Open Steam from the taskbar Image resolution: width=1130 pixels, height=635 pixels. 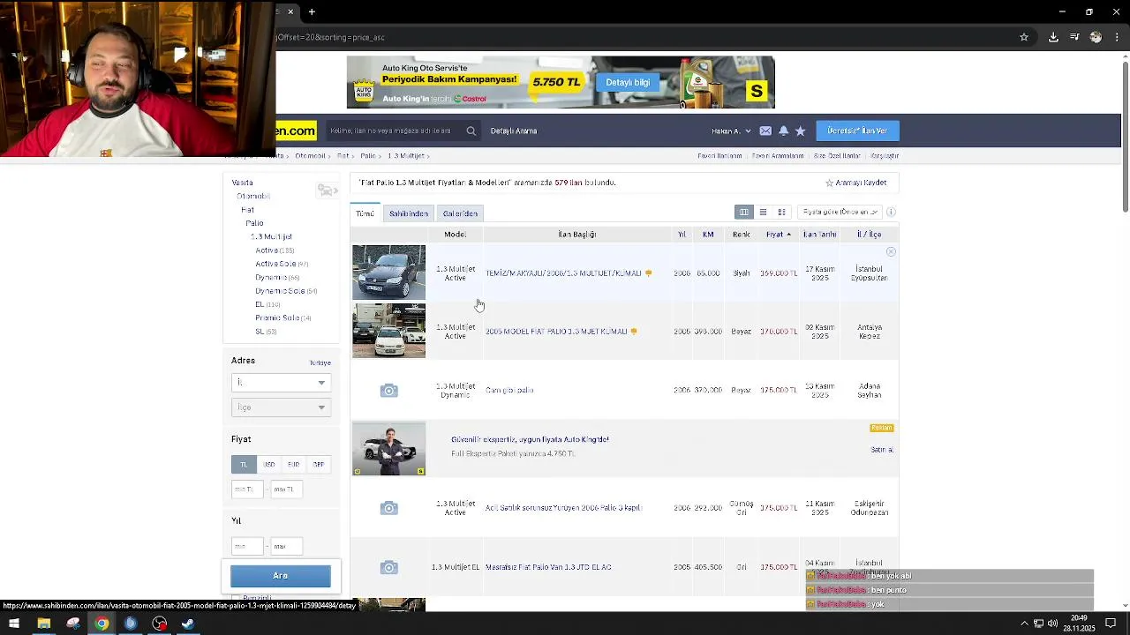pyautogui.click(x=188, y=624)
